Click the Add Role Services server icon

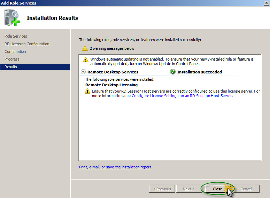click(x=12, y=18)
